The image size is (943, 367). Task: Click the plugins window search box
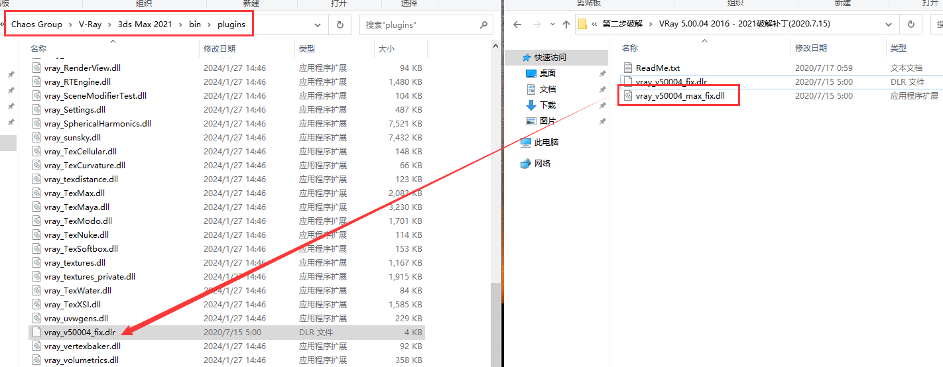[426, 25]
